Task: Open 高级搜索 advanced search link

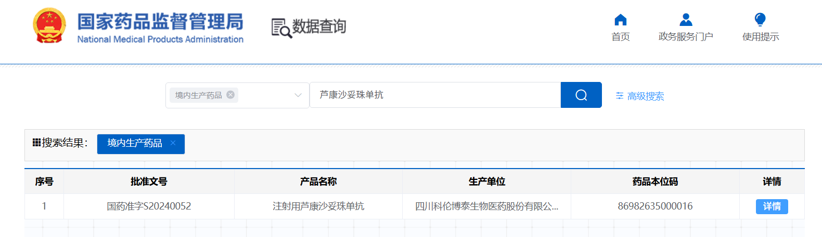Action: tap(646, 96)
